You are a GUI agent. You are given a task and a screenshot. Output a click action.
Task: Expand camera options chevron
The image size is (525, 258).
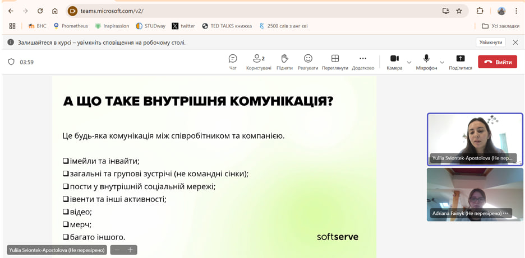point(409,62)
